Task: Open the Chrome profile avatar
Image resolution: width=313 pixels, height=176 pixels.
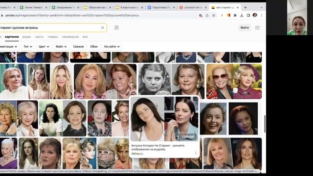Action: (x=255, y=15)
